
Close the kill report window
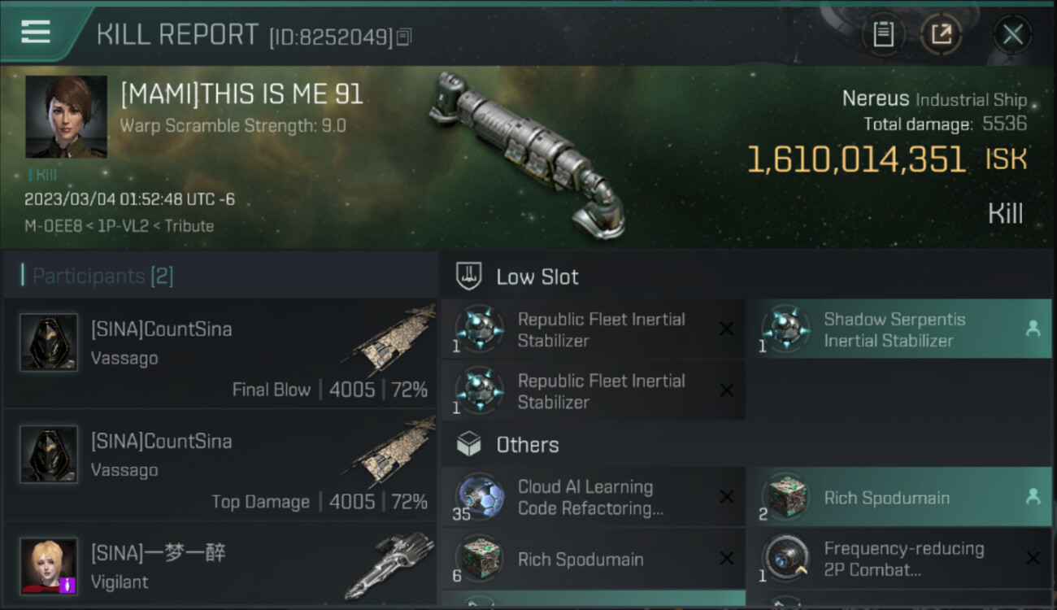pos(1012,34)
